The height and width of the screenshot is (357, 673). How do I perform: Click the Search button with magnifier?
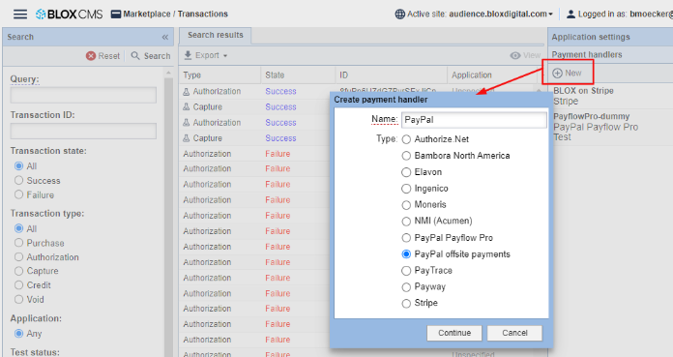[x=151, y=56]
